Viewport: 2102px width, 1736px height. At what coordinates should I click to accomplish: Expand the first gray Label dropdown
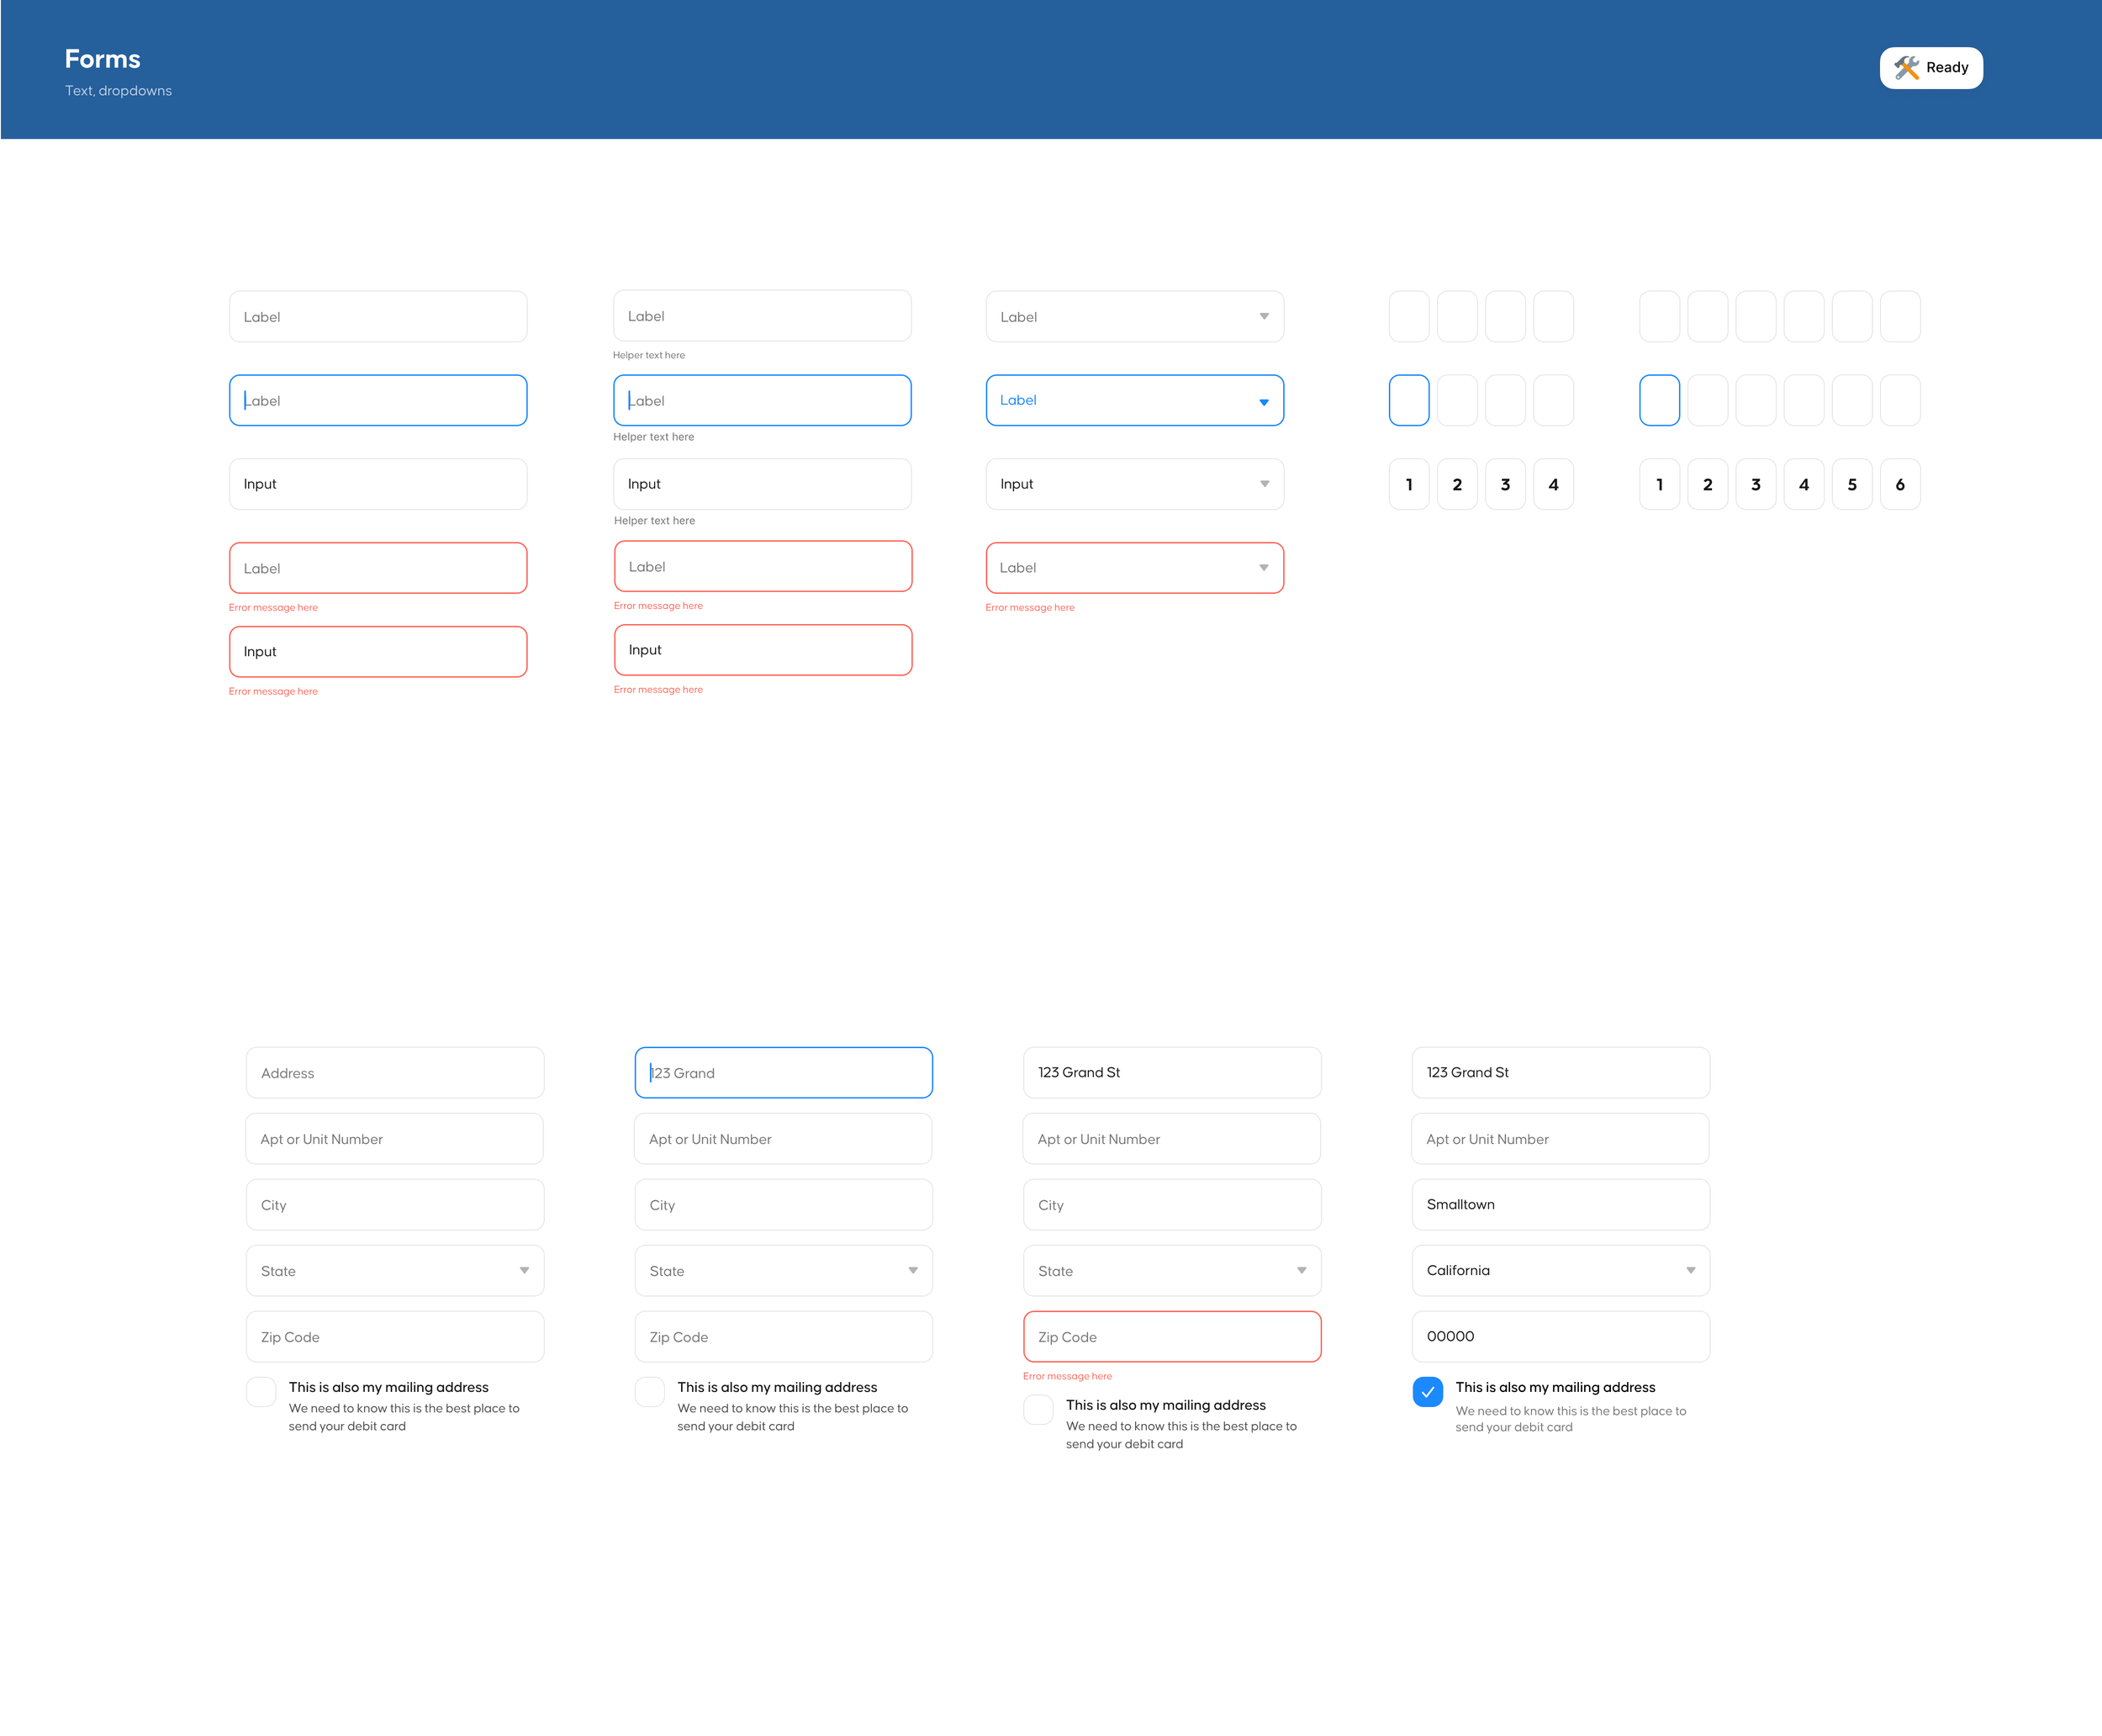pyautogui.click(x=1134, y=317)
